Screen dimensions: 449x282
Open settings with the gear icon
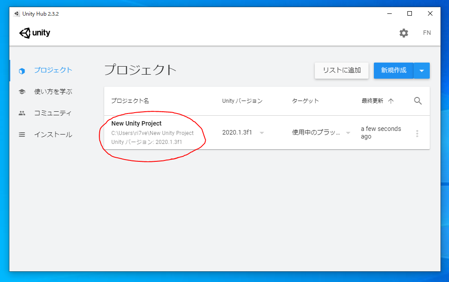[x=404, y=33]
